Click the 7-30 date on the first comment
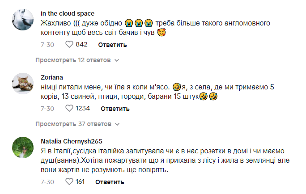306x194 pixels. pyautogui.click(x=47, y=45)
